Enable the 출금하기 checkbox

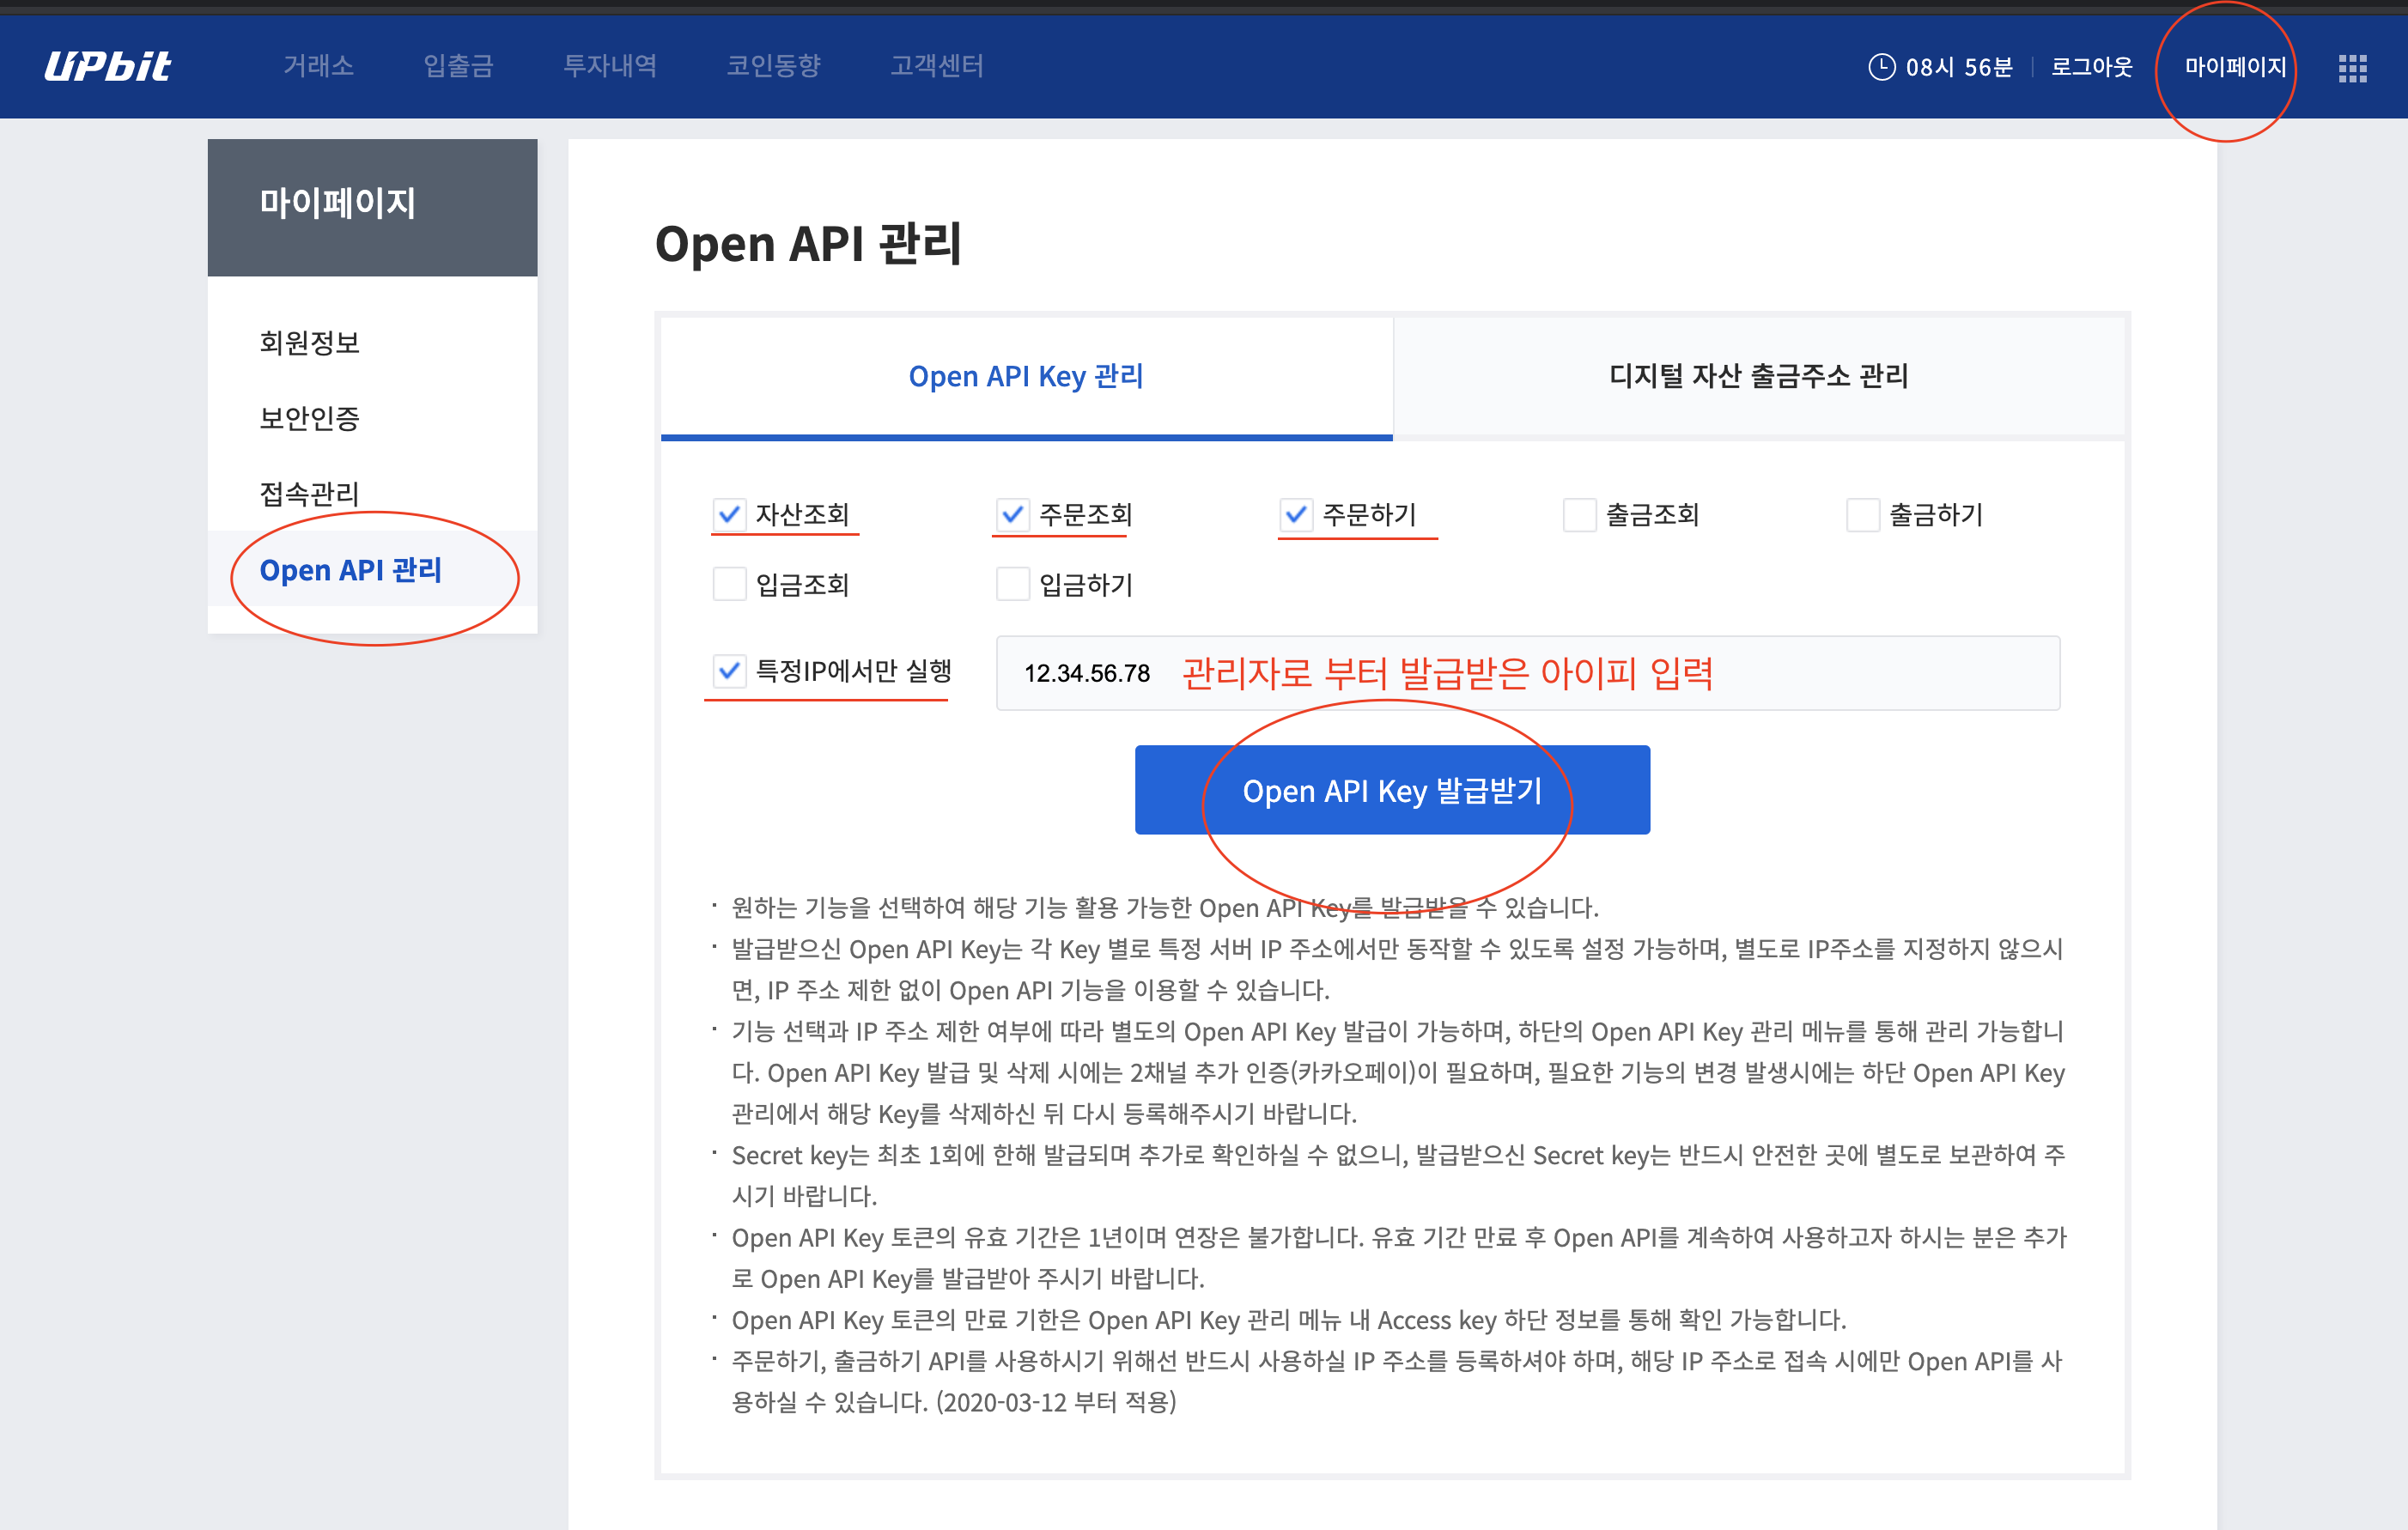pyautogui.click(x=1862, y=515)
